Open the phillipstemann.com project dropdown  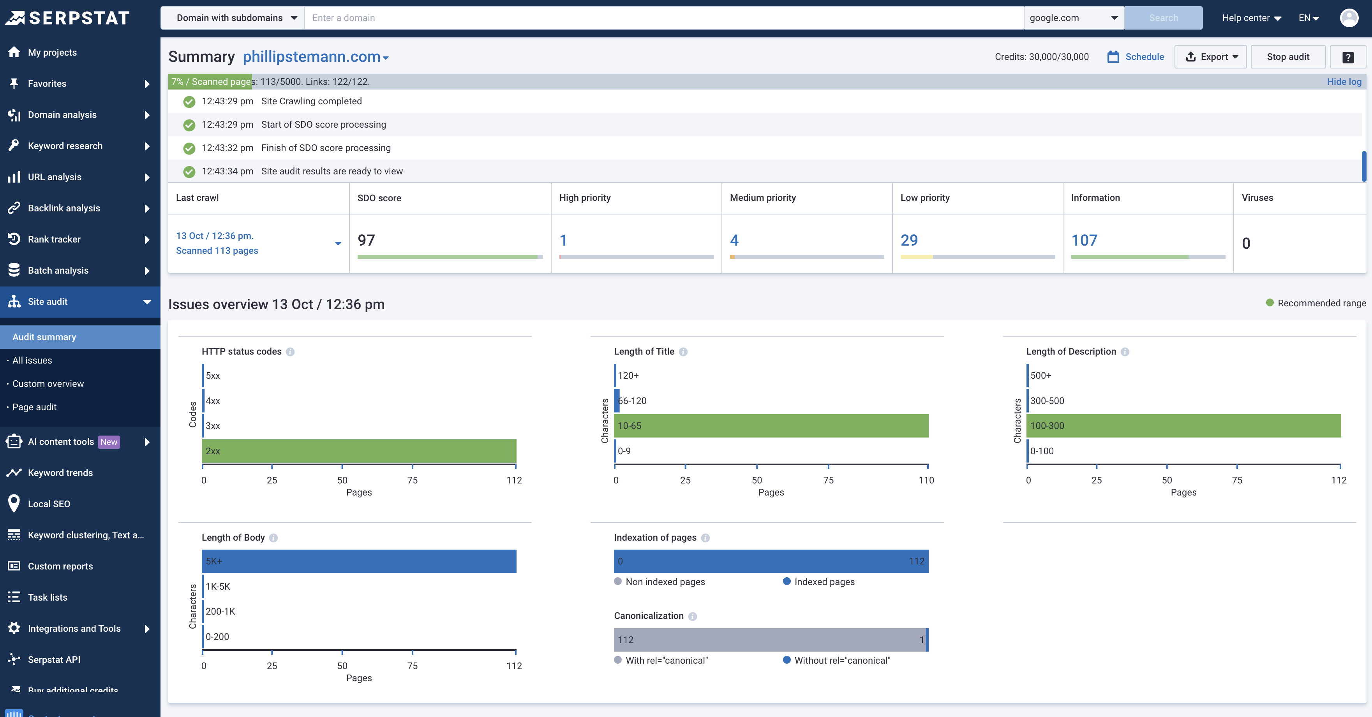pos(316,56)
